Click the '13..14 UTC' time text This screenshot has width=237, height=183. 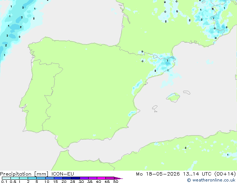pyautogui.click(x=197, y=174)
